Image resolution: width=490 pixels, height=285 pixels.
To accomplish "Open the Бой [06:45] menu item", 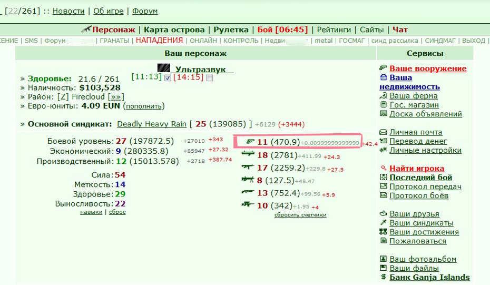I will point(282,30).
